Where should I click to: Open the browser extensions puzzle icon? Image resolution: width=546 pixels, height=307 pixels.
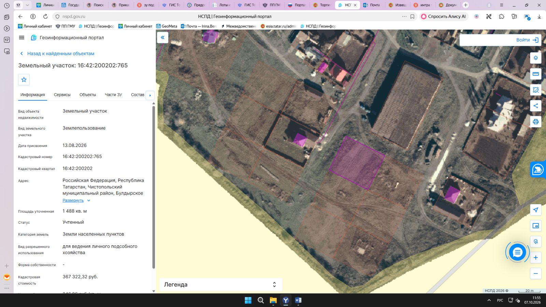[502, 16]
